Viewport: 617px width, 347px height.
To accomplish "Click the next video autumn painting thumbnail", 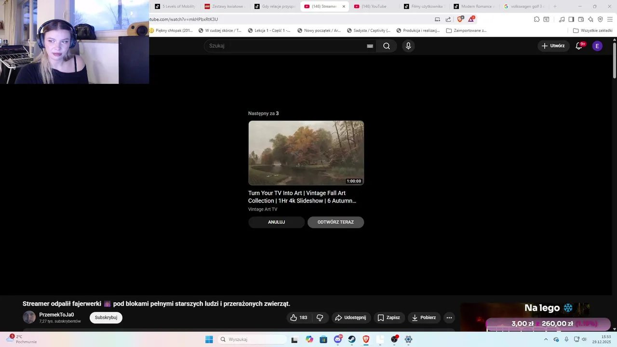I will [x=306, y=153].
